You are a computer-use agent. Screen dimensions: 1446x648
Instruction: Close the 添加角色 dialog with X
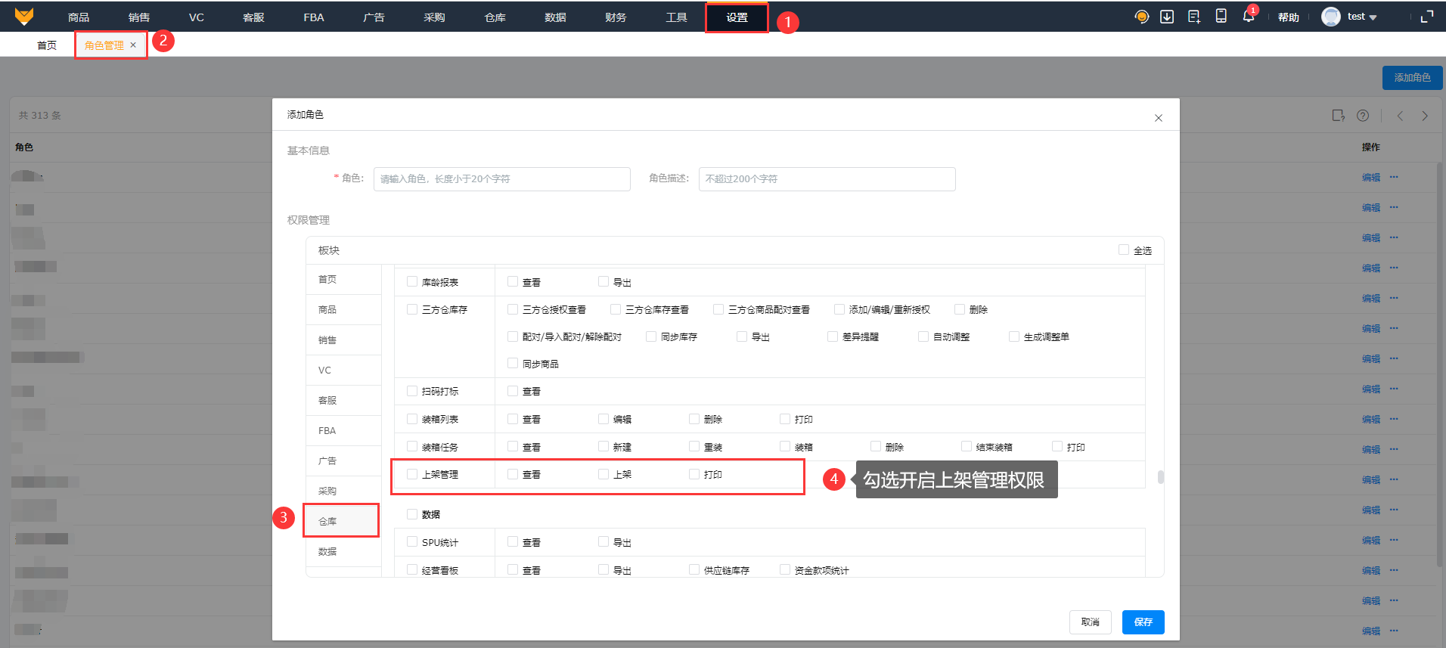[x=1158, y=118]
